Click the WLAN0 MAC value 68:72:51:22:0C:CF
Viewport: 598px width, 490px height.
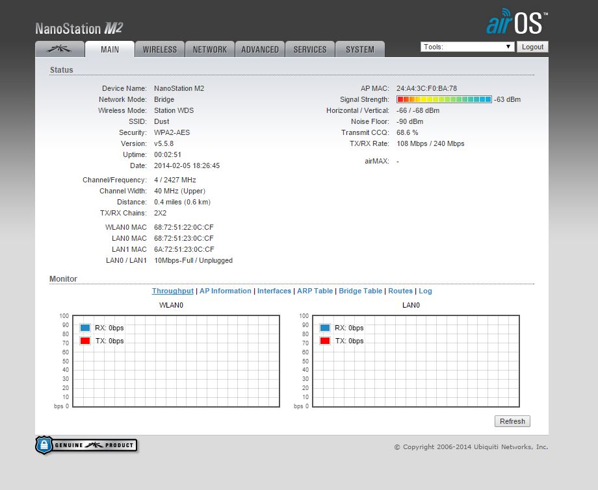click(x=184, y=227)
